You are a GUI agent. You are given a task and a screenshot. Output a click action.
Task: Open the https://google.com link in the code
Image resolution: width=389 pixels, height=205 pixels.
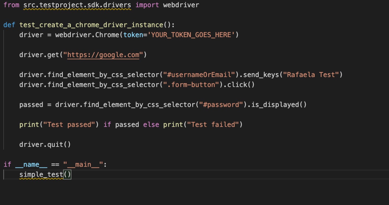pyautogui.click(x=103, y=55)
